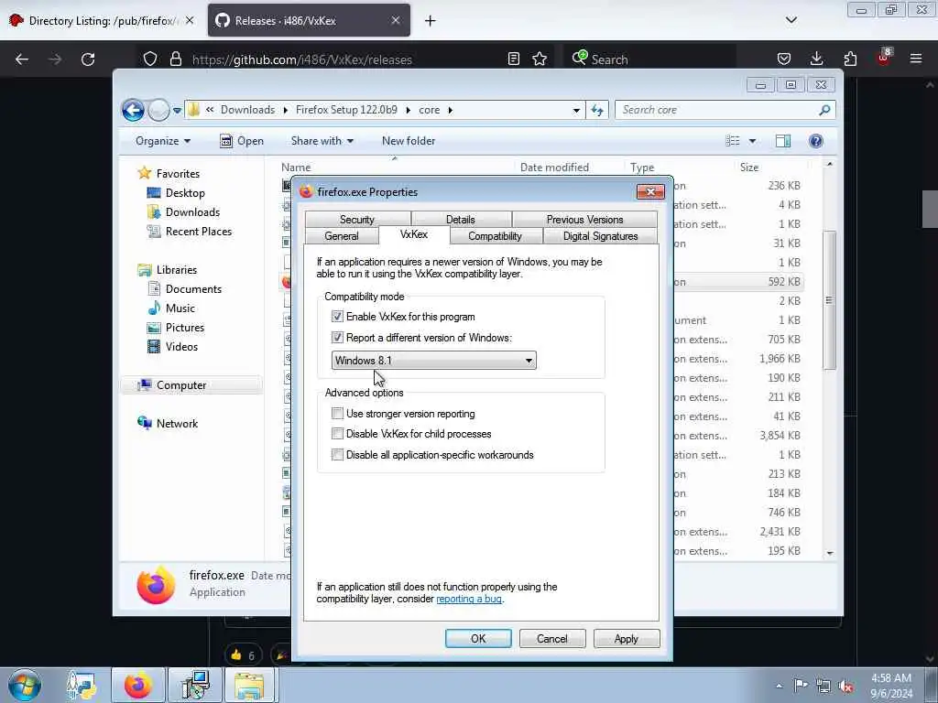Check Disable VxKex for child processes

pyautogui.click(x=337, y=433)
